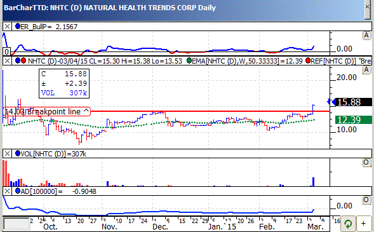The height and width of the screenshot is (232, 374).
Task: Click the close X on the chart title bar
Action: [x=368, y=8]
